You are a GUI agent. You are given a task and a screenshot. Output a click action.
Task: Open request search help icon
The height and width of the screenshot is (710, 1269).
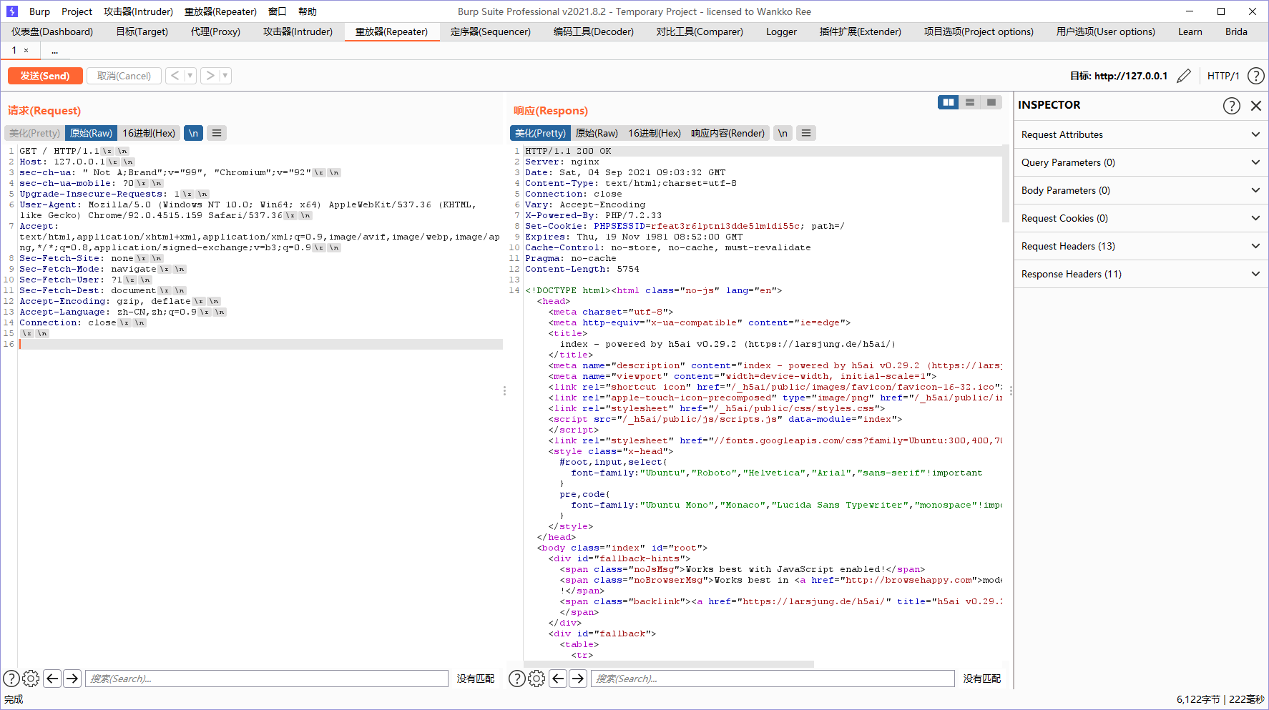pyautogui.click(x=11, y=679)
